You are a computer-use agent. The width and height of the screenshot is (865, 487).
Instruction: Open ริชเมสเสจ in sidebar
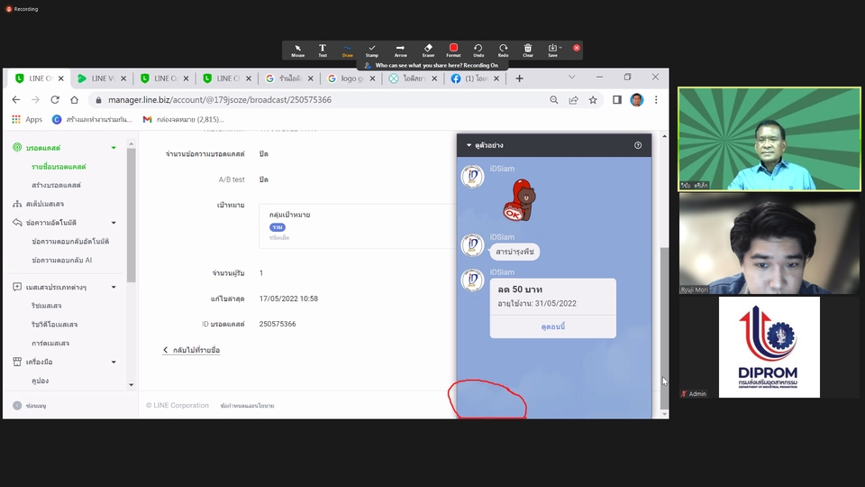click(46, 306)
